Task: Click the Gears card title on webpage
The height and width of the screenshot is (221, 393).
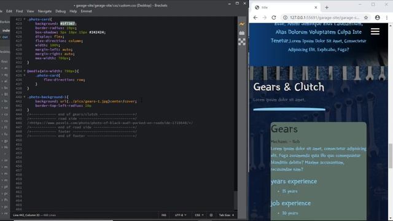Action: [284, 129]
